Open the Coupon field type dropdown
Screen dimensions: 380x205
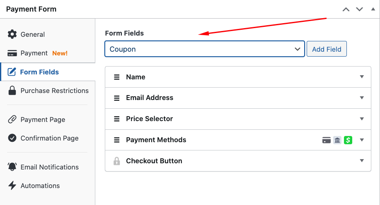pos(205,49)
